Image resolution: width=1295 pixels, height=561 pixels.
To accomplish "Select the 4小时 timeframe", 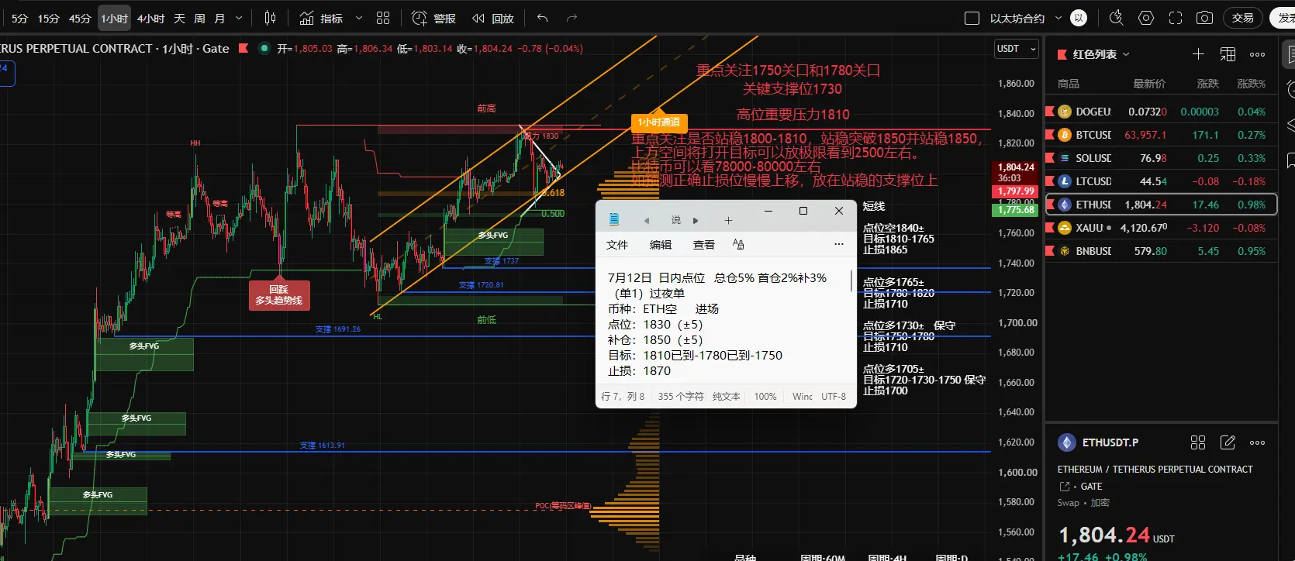I will (150, 18).
